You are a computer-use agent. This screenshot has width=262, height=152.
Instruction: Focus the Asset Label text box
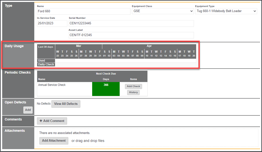(x=131, y=35)
